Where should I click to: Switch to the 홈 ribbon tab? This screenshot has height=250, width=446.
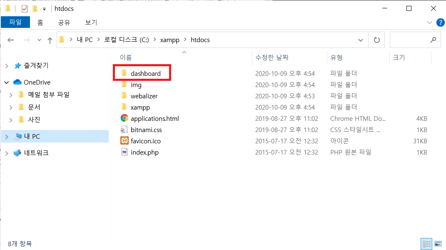point(40,22)
